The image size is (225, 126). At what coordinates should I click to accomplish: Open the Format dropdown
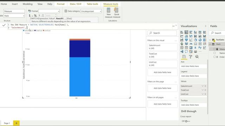coord(49,11)
